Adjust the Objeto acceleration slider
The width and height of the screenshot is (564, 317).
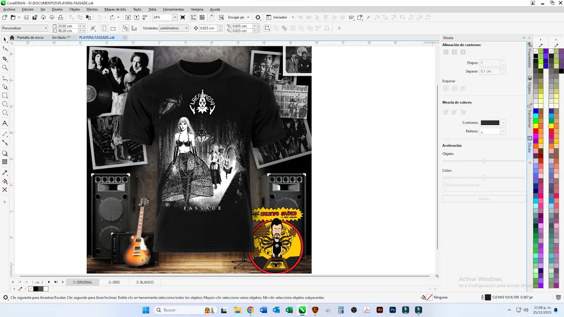tap(484, 161)
